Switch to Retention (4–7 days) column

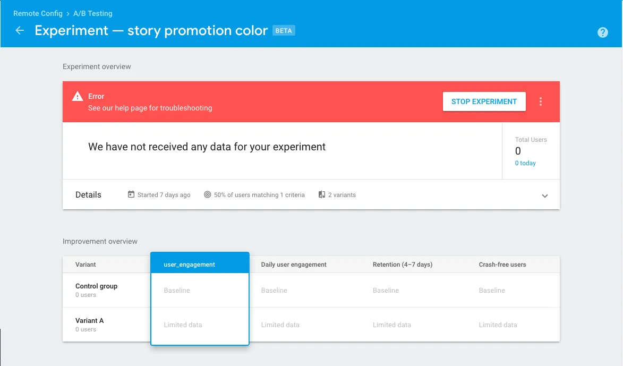(402, 265)
